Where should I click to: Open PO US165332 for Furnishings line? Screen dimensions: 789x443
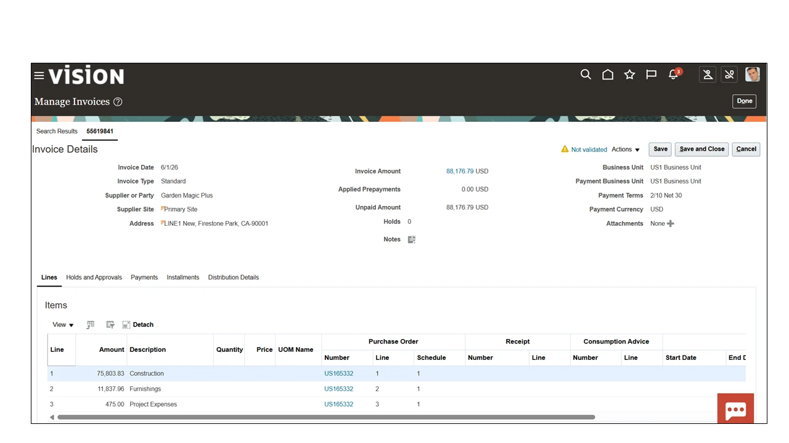click(x=338, y=389)
